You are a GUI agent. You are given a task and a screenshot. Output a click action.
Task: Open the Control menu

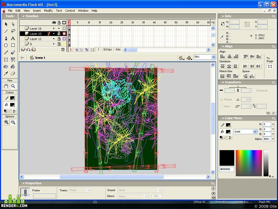tap(70, 11)
